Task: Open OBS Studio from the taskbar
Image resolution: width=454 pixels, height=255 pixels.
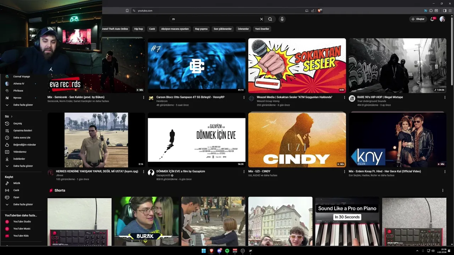Action: click(x=243, y=251)
